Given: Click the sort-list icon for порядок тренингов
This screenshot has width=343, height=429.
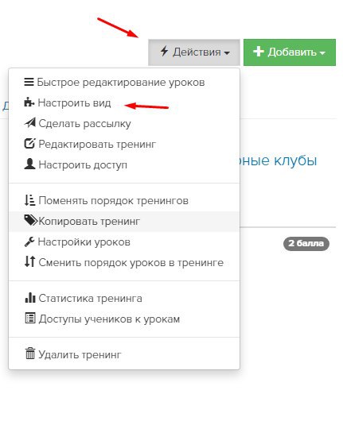Looking at the screenshot, I should 29,200.
